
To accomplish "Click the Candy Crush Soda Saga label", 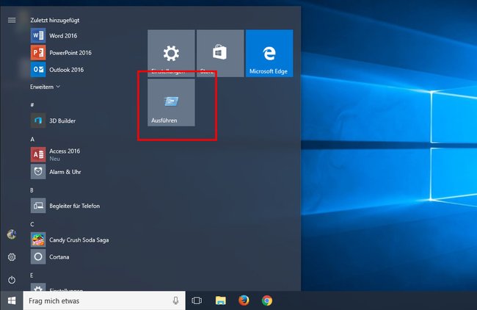I will point(79,240).
